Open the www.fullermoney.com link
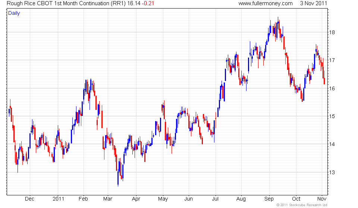This screenshot has height=208, width=358. (x=266, y=3)
